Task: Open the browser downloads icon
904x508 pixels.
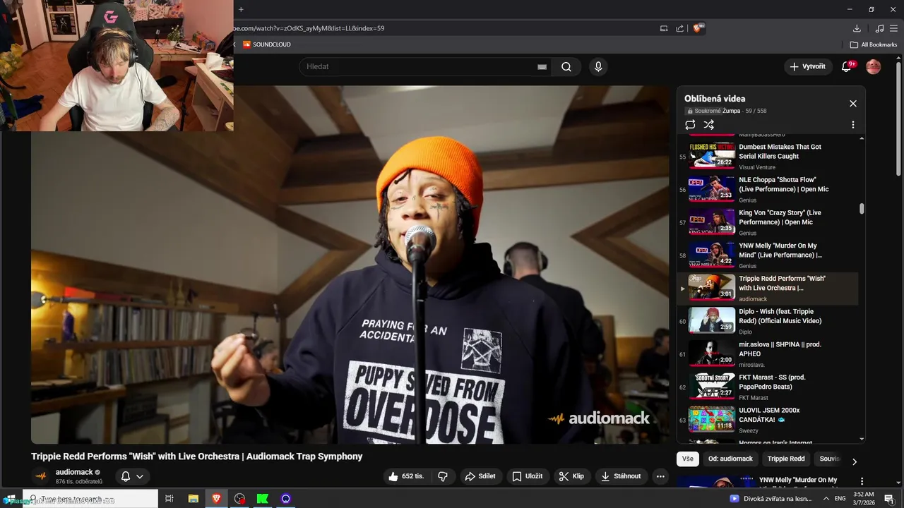Action: coord(857,28)
